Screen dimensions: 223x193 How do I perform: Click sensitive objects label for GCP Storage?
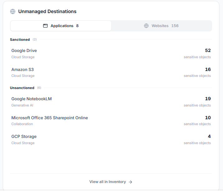(x=197, y=143)
